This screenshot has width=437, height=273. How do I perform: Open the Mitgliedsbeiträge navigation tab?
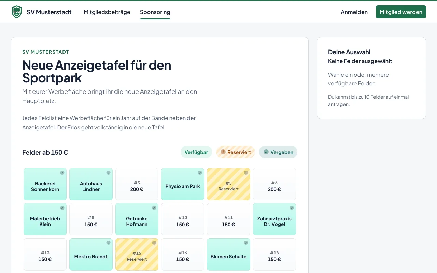(x=107, y=12)
